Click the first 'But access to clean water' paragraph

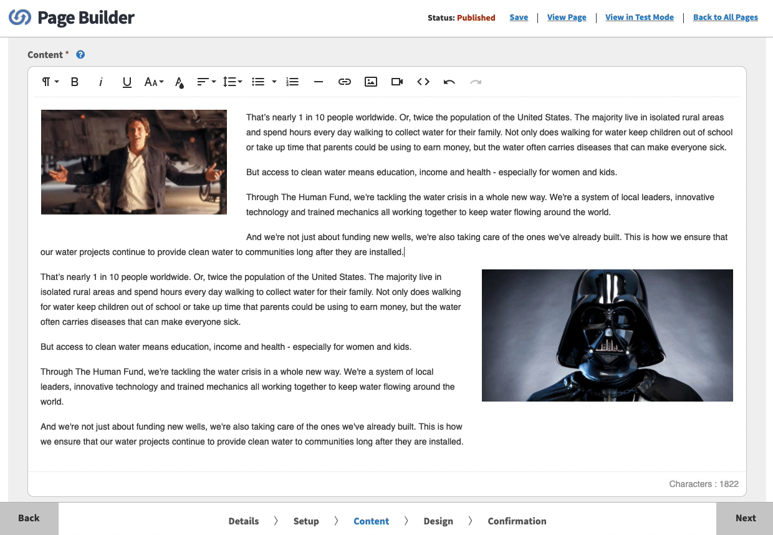tap(431, 172)
